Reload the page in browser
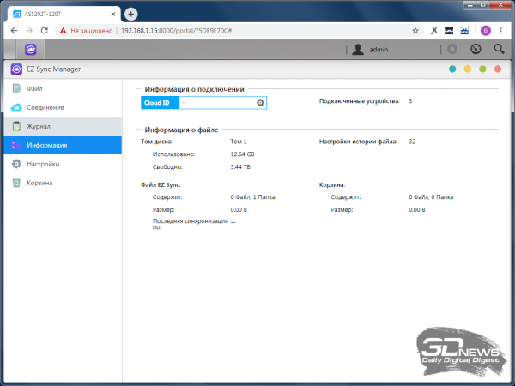 click(43, 29)
